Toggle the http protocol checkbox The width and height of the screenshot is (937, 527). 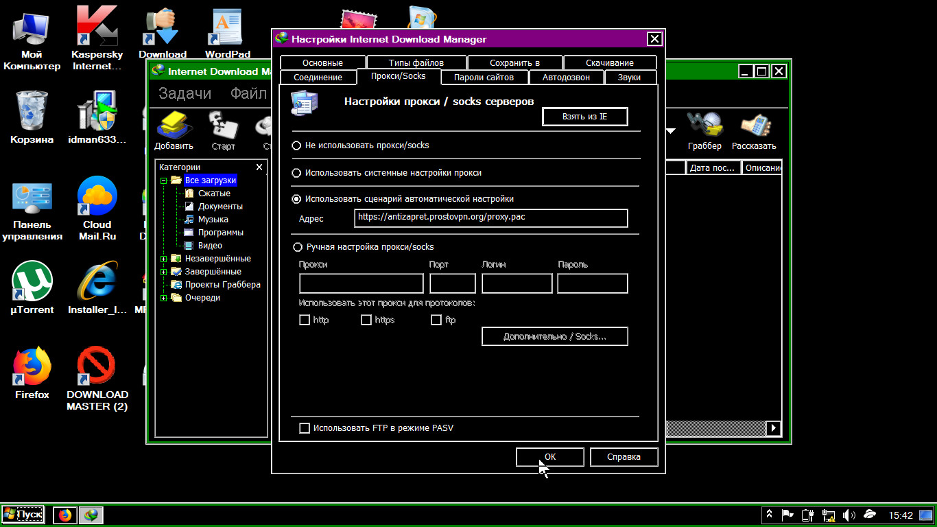point(305,320)
